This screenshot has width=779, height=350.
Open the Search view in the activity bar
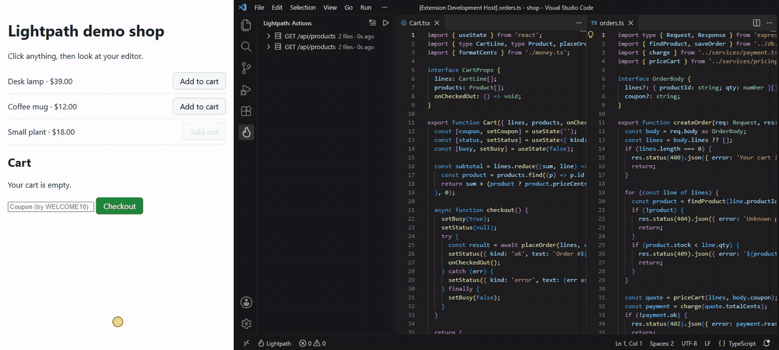click(246, 47)
